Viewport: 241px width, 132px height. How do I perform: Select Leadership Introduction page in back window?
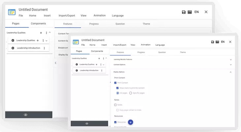29,48
